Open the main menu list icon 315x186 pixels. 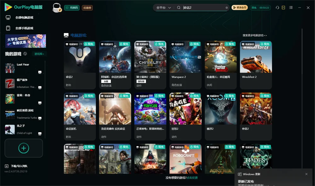click(291, 8)
